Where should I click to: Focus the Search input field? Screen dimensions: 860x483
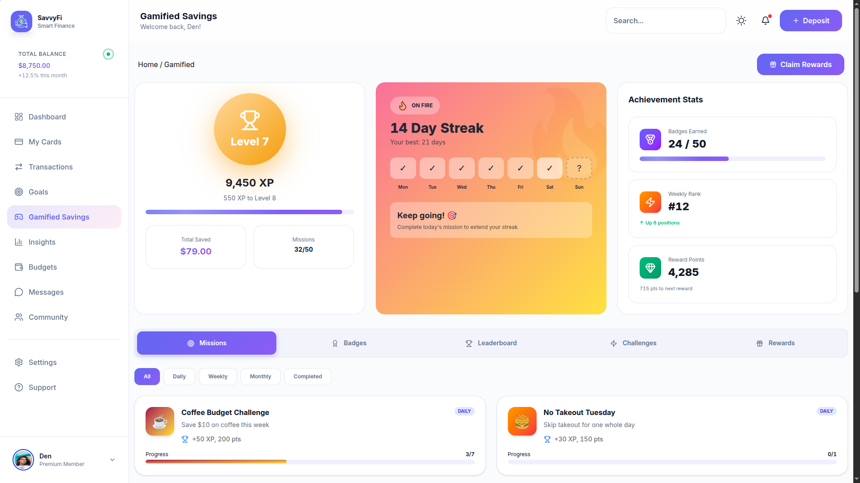pos(666,21)
